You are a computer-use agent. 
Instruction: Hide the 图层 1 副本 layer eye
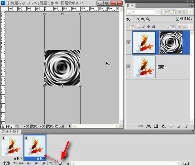pos(129,42)
